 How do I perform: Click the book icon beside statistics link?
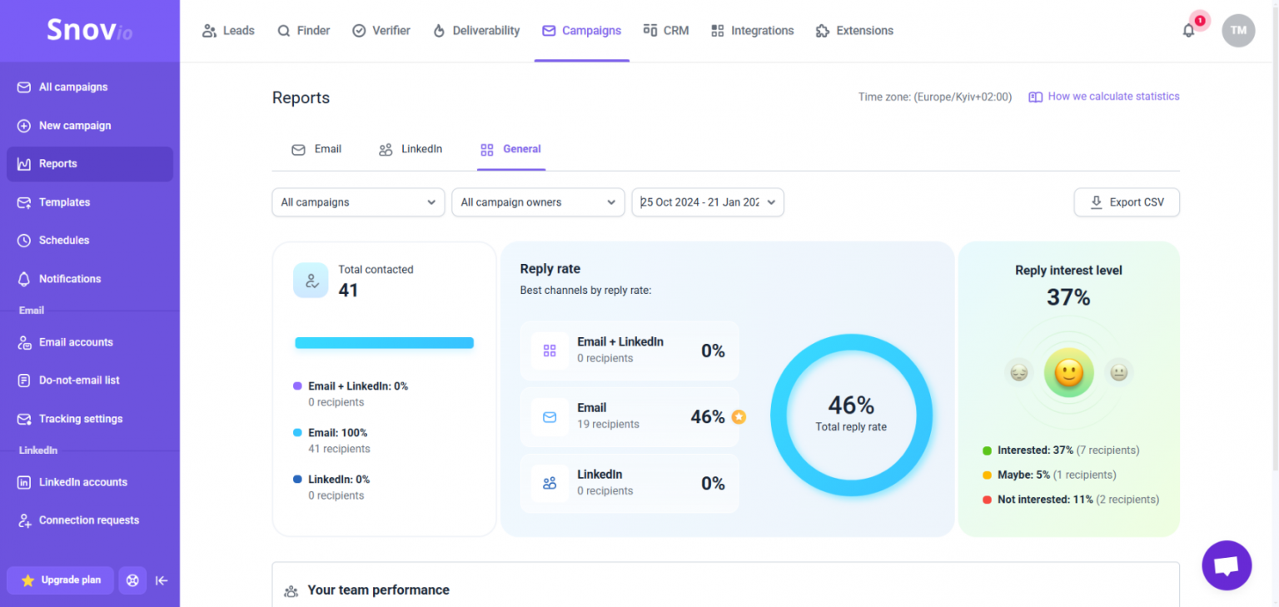[1035, 97]
